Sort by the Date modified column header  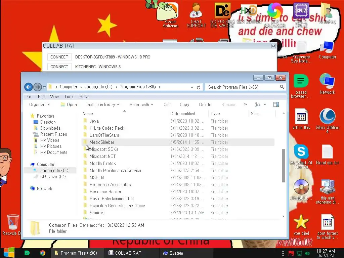pyautogui.click(x=188, y=114)
